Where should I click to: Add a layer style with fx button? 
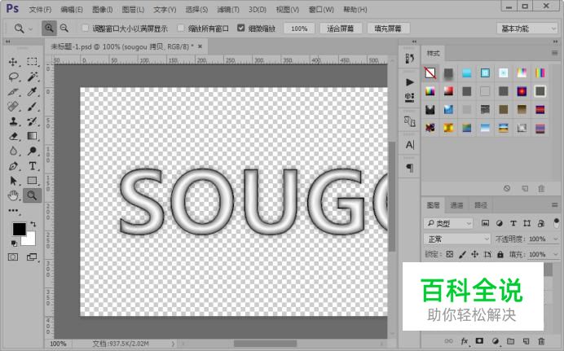[465, 341]
